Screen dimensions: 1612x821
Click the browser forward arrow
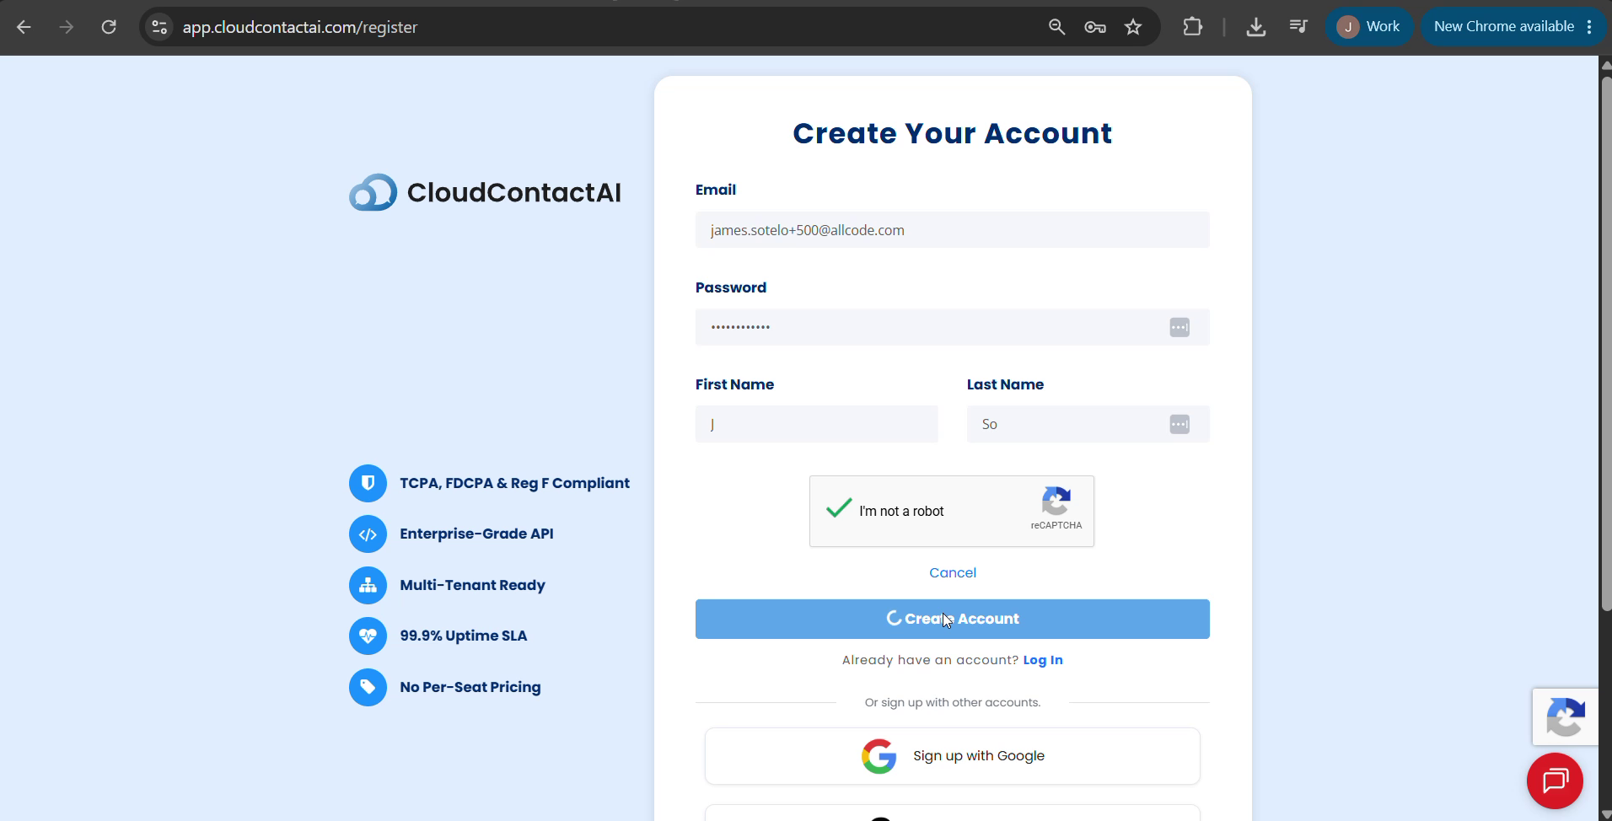pos(66,27)
